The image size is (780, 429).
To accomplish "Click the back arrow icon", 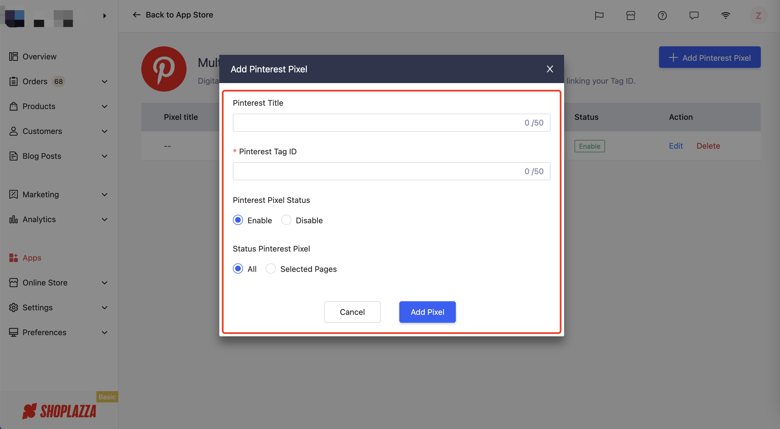I will [x=136, y=15].
